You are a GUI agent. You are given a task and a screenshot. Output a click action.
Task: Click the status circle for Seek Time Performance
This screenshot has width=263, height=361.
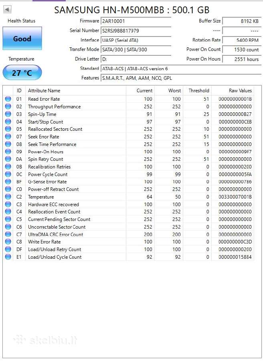pos(8,144)
